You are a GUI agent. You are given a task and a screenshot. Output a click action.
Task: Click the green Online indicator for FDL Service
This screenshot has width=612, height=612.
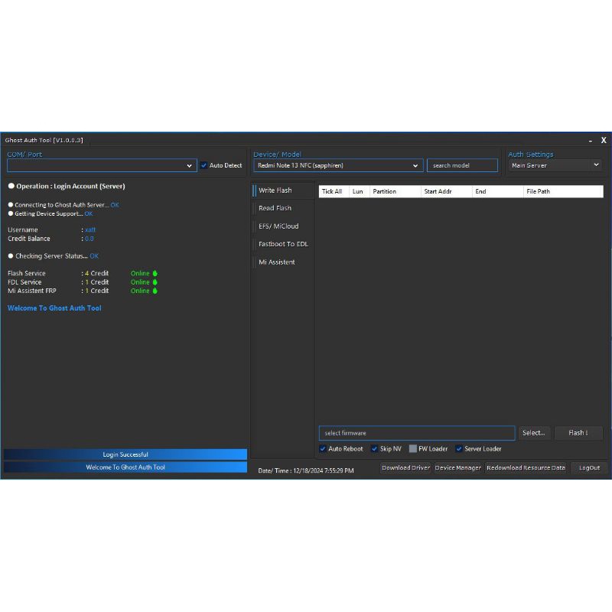click(144, 282)
